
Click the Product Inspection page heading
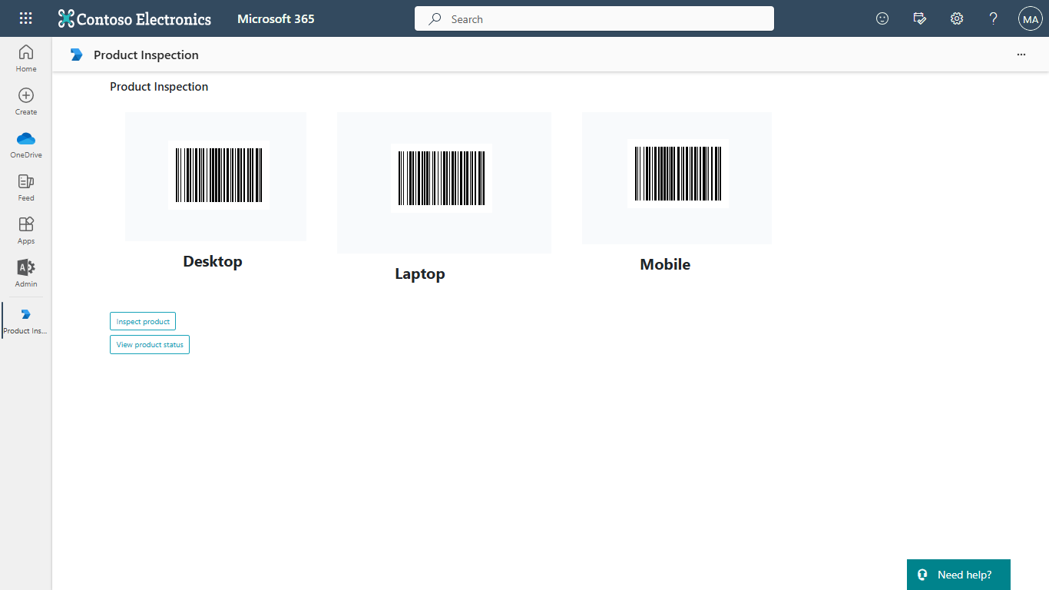tap(159, 87)
